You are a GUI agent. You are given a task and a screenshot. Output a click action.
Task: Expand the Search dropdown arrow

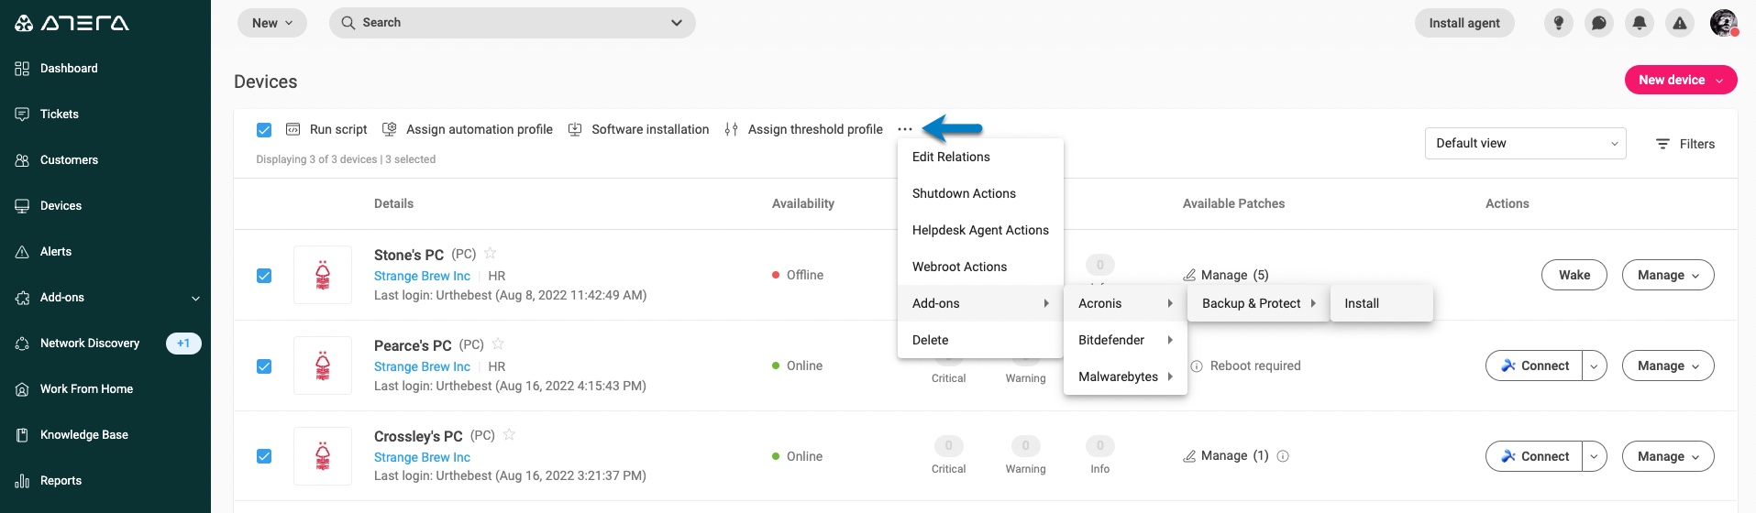677,23
